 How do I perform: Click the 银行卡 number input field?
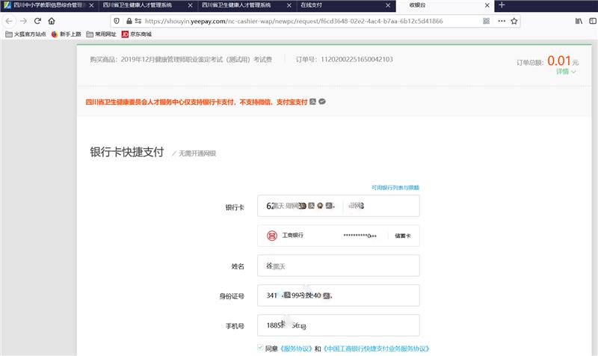339,206
